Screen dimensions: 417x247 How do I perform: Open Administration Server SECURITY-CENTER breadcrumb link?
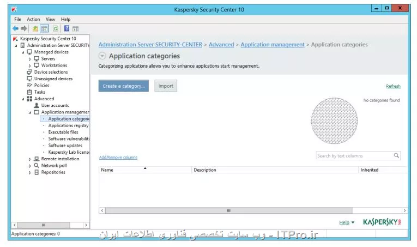pyautogui.click(x=150, y=45)
